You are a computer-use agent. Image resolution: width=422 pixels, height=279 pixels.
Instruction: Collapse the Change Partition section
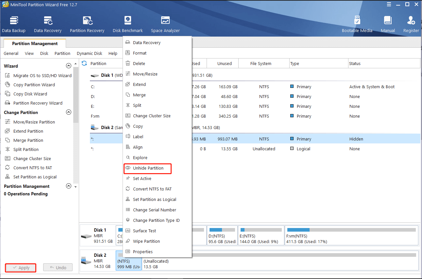69,112
